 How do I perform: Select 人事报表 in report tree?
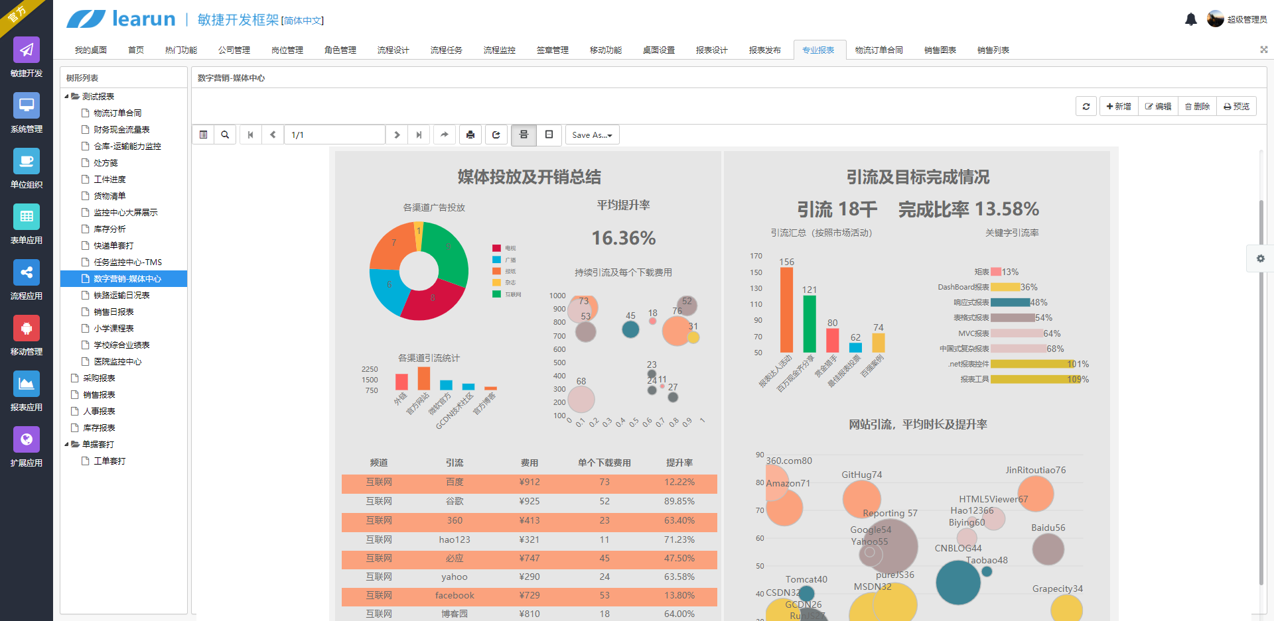(99, 412)
